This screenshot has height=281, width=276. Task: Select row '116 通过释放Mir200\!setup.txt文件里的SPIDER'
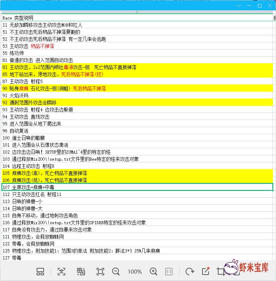pyautogui.click(x=137, y=223)
